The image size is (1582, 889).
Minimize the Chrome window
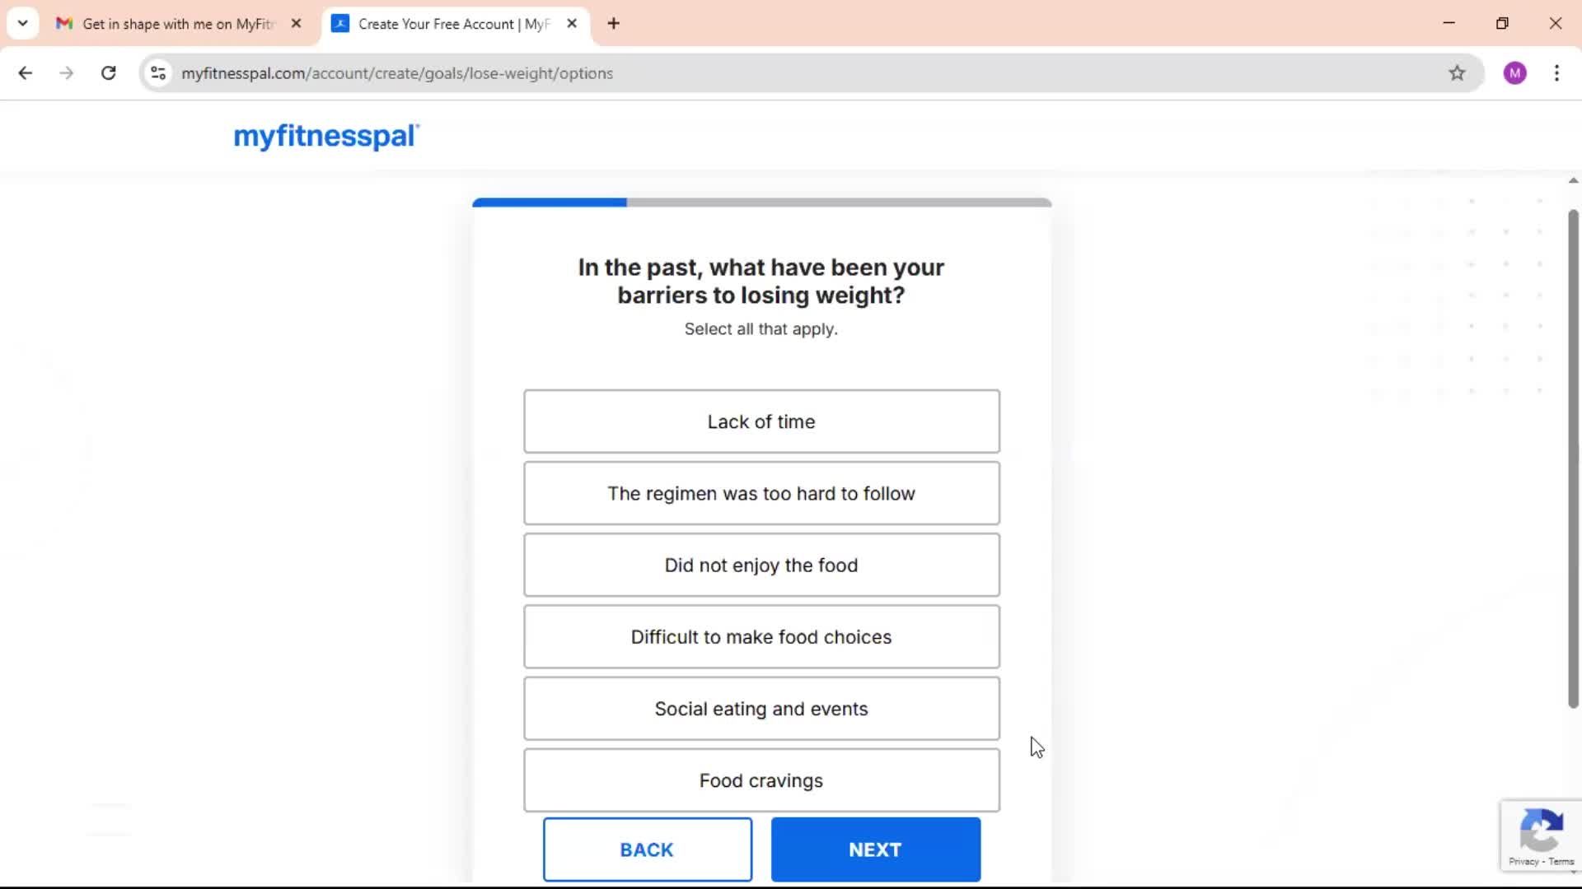(x=1449, y=23)
